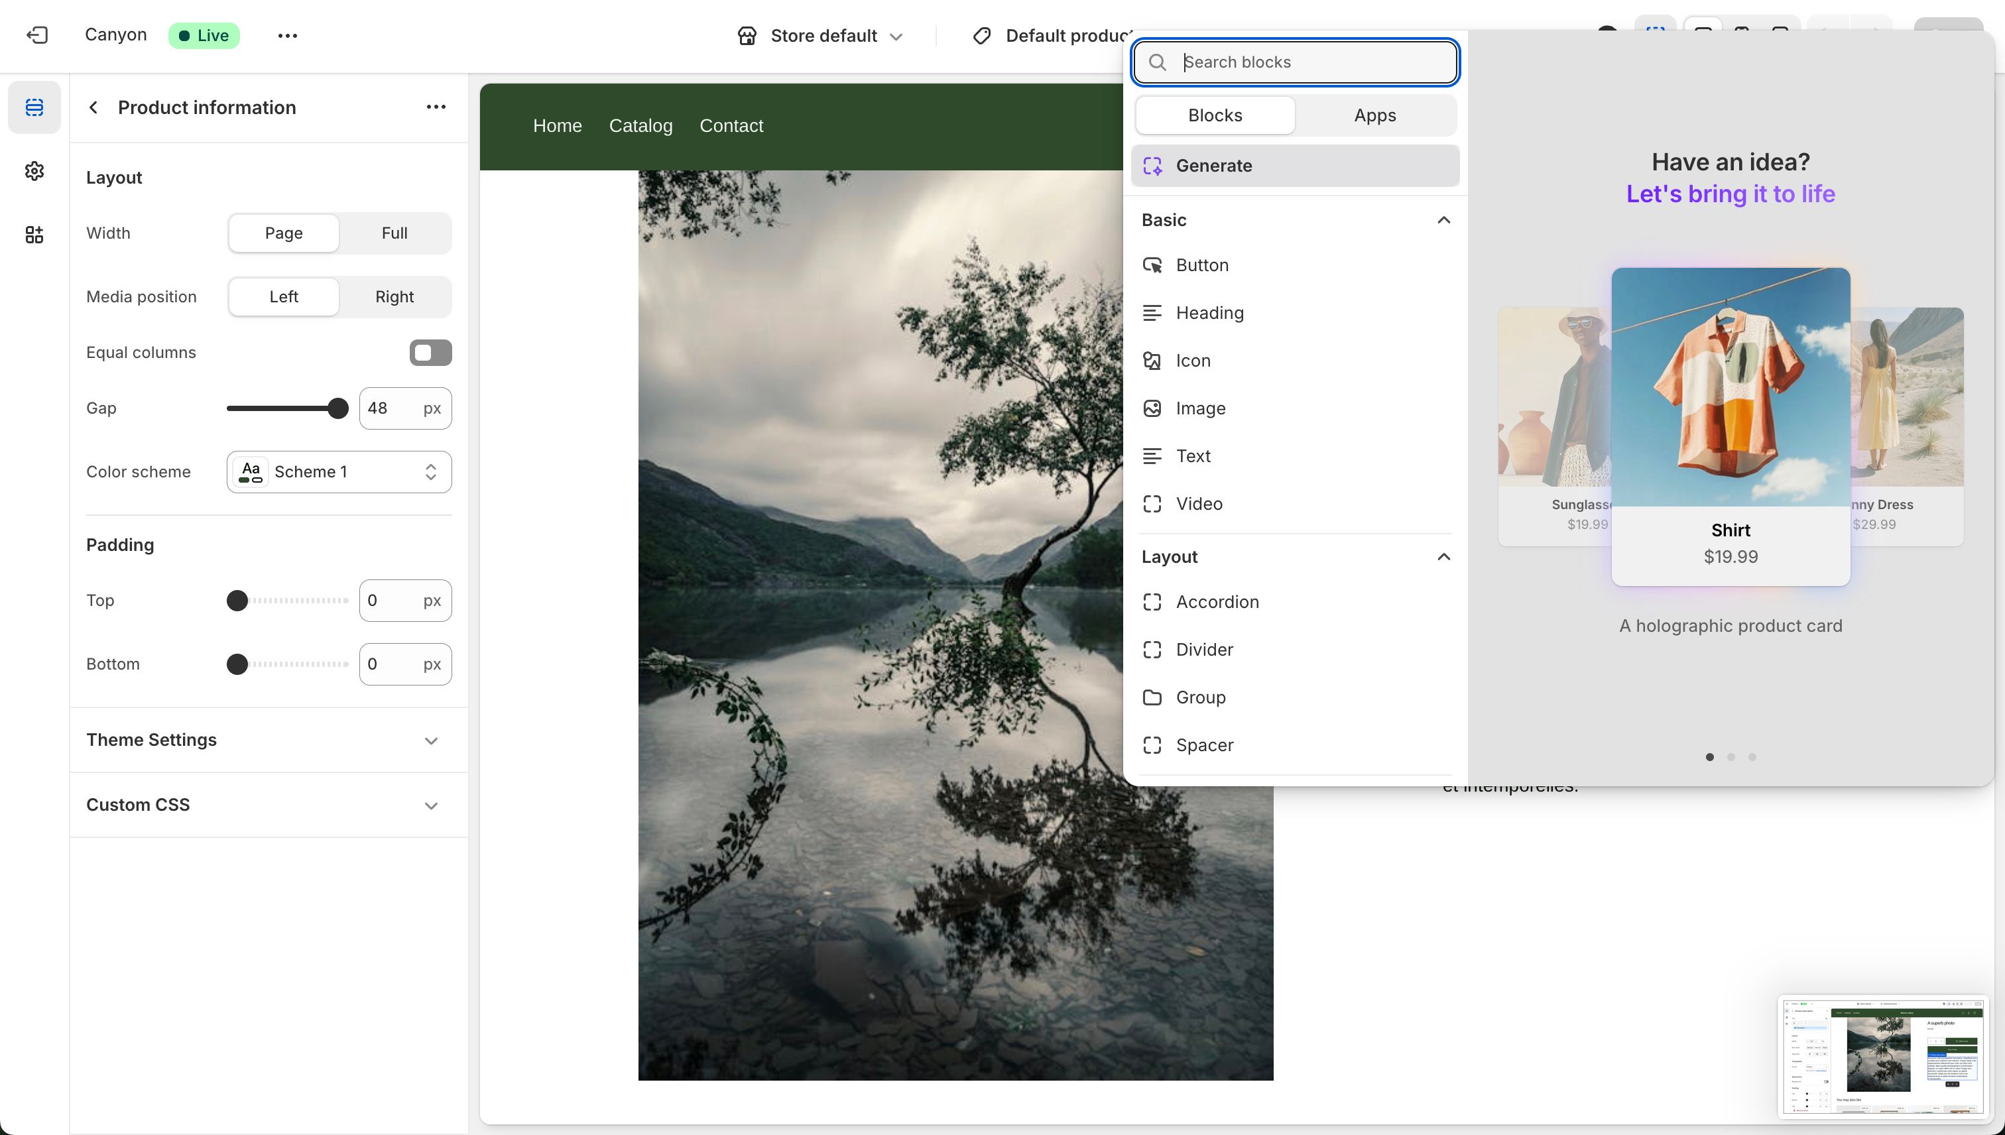This screenshot has width=2005, height=1135.
Task: Open theme settings gear icon
Action: 34,171
